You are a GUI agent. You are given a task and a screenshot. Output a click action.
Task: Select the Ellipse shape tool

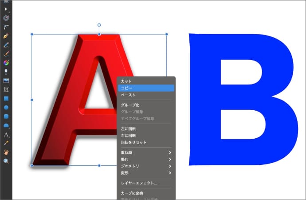tap(6, 107)
